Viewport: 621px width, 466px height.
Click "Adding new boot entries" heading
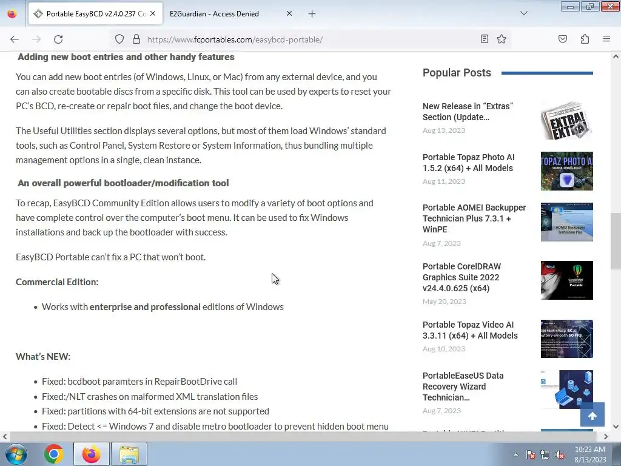(126, 57)
